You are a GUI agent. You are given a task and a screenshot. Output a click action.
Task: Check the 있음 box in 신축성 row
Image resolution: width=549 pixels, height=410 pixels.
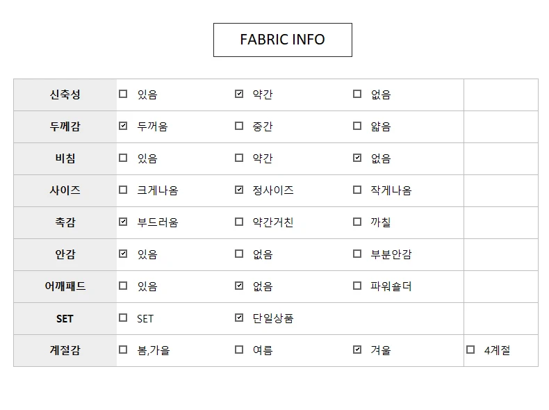[x=123, y=94]
